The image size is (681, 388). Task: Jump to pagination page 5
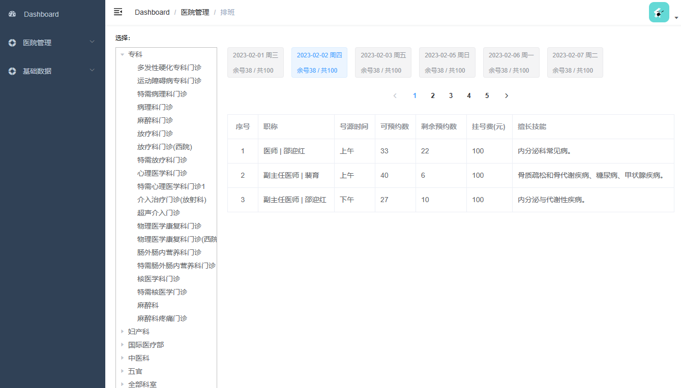pos(487,95)
